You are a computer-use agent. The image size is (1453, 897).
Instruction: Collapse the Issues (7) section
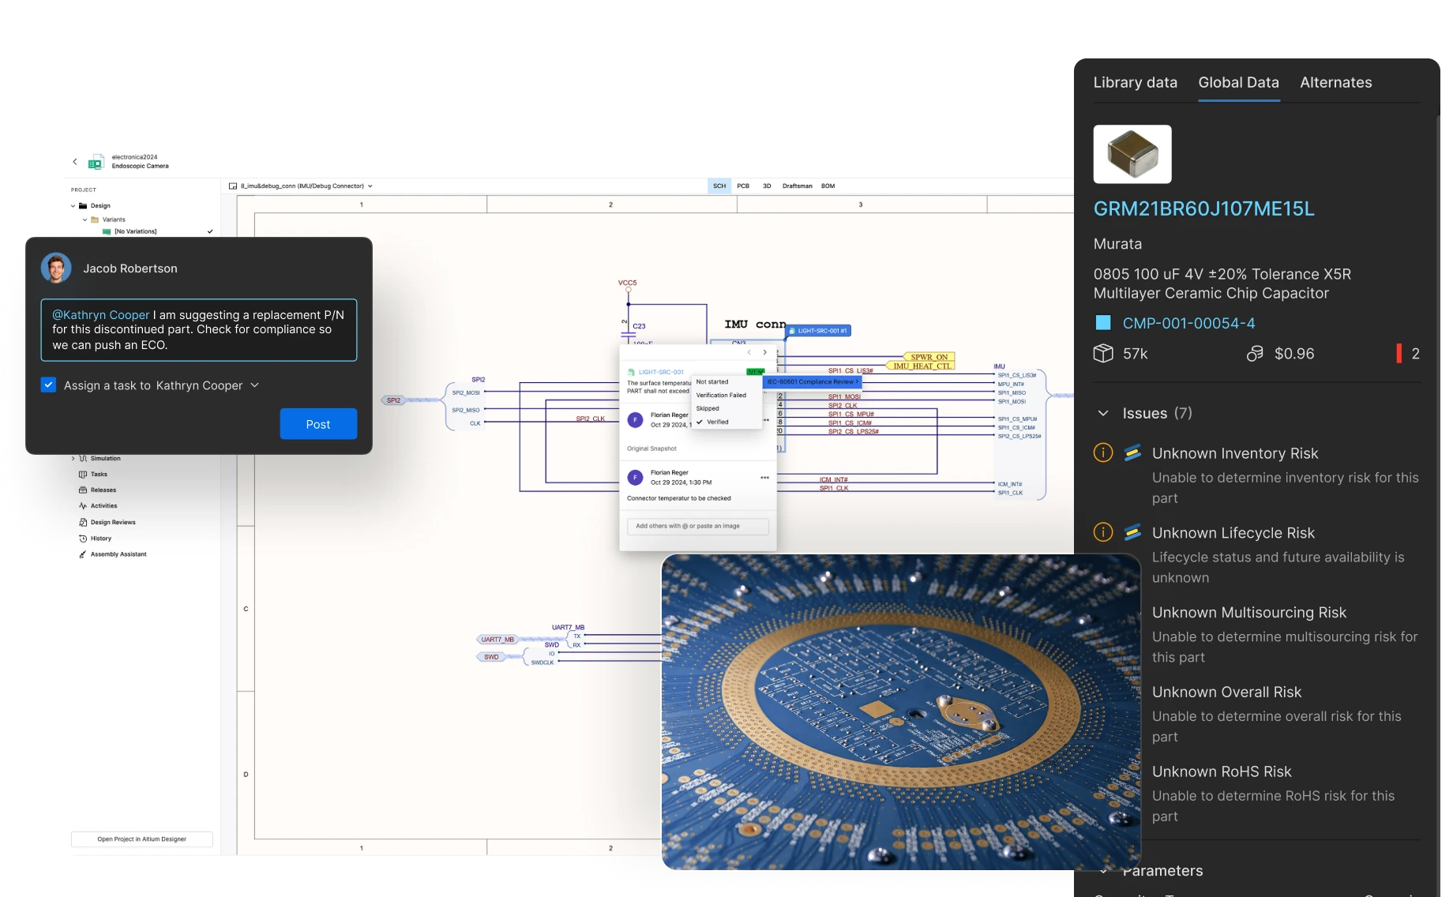(x=1103, y=413)
